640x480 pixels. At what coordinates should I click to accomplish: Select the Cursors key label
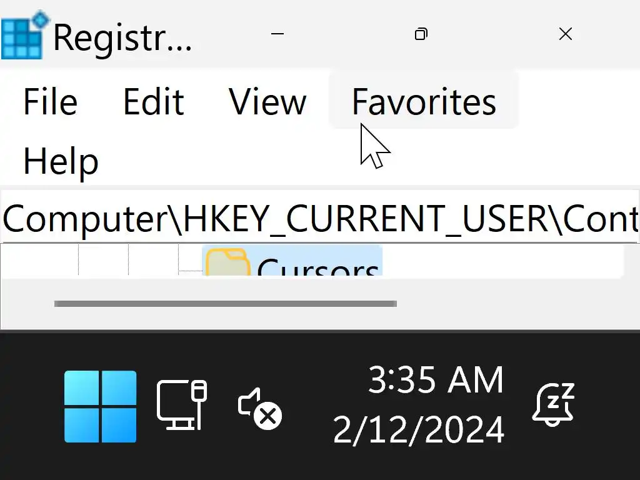tap(317, 267)
